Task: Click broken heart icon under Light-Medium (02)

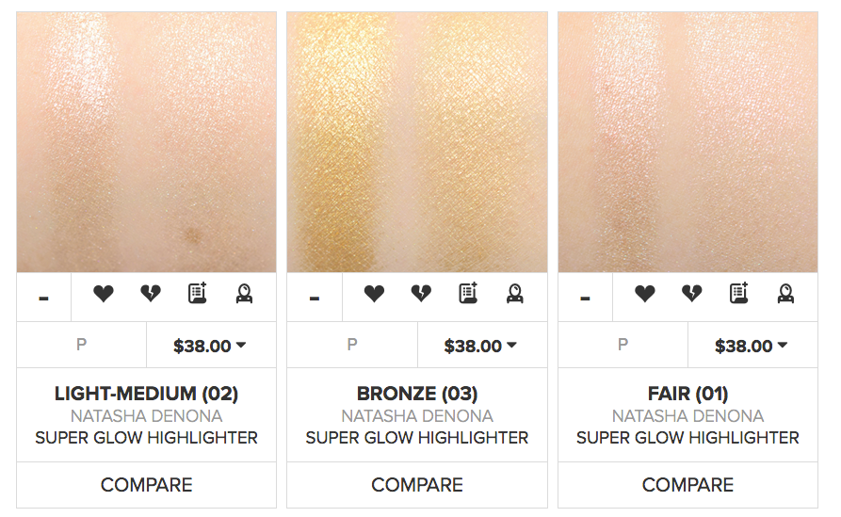Action: point(151,295)
